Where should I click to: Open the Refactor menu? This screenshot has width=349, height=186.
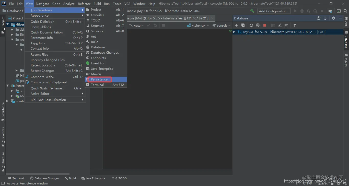point(84,4)
